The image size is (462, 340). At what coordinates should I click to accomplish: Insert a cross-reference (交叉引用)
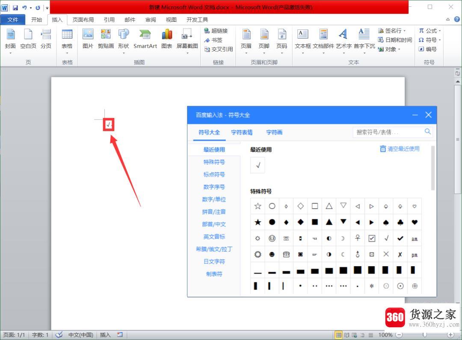click(219, 49)
